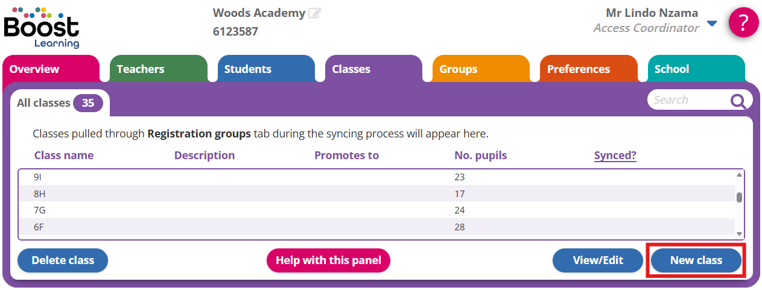The width and height of the screenshot is (762, 290).
Task: Expand the user account dropdown arrow
Action: (x=712, y=24)
